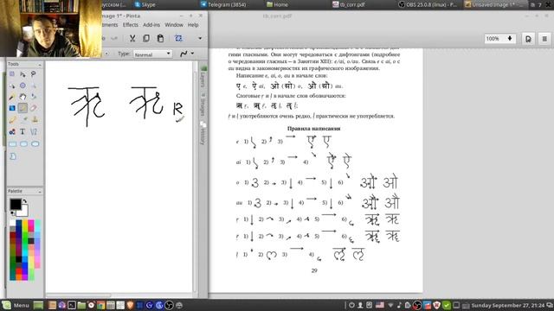
Task: Click the swap colors arrow in Palette
Action: point(25,201)
